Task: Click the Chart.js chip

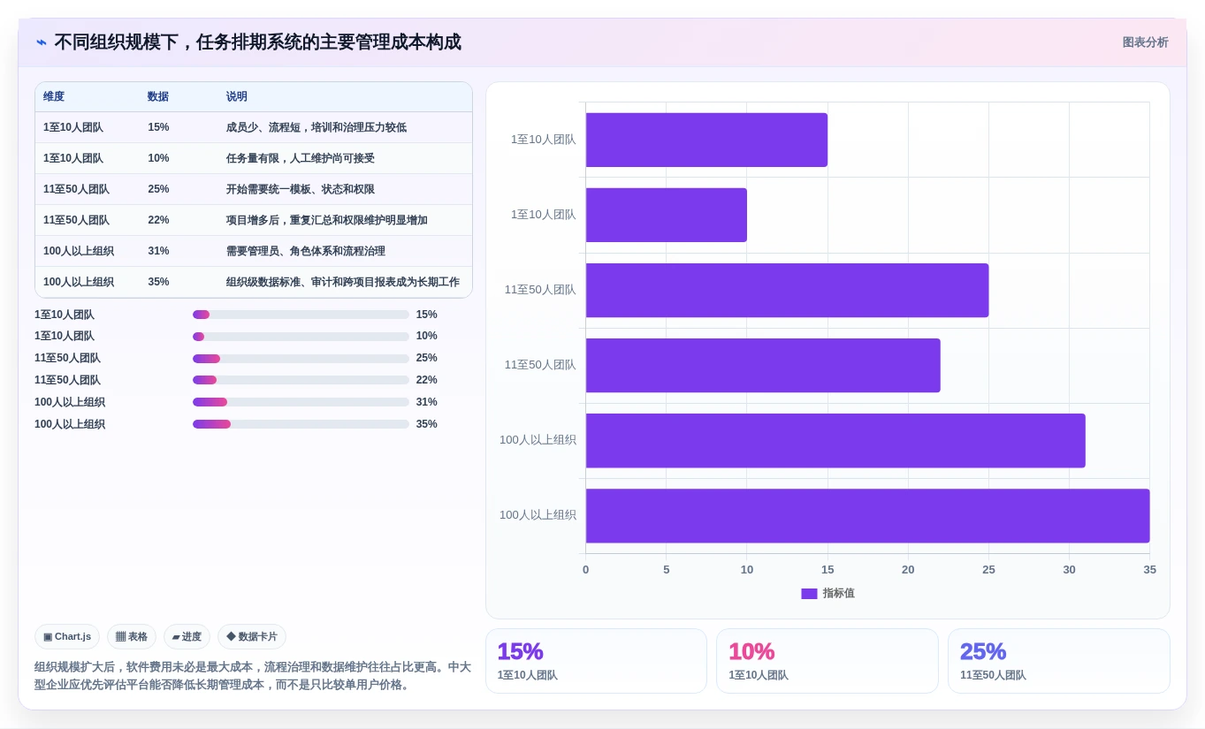Action: (x=67, y=636)
